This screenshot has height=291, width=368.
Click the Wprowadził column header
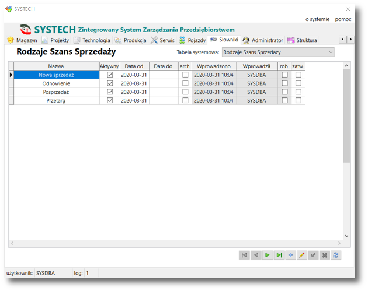point(257,66)
